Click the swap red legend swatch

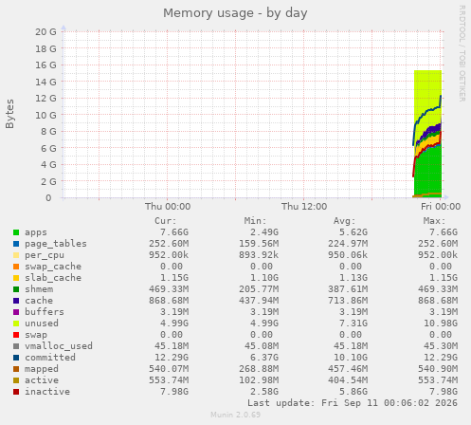click(16, 335)
